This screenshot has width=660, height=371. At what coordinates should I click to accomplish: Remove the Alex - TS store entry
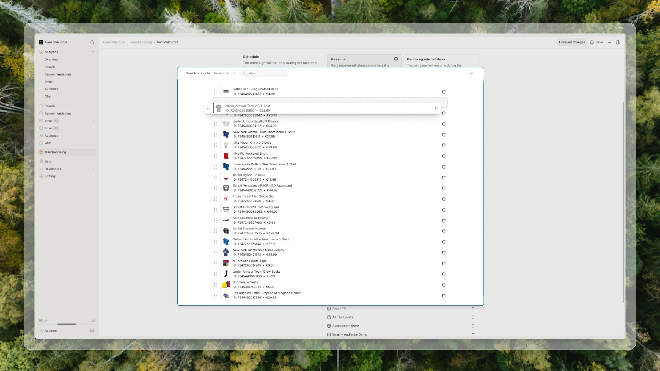pyautogui.click(x=473, y=309)
